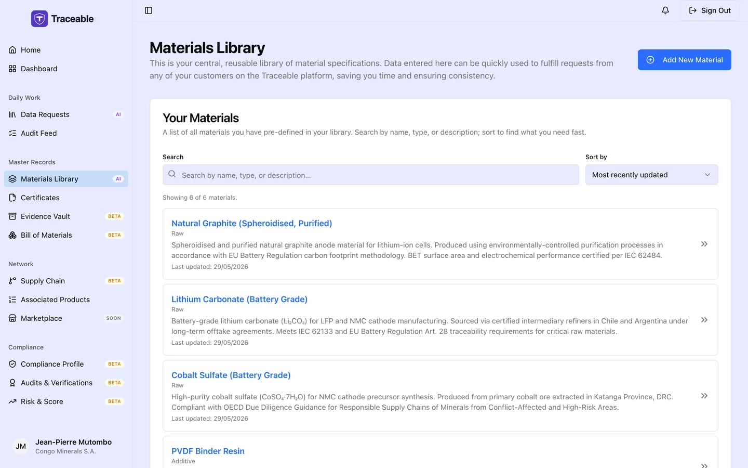Viewport: 748px width, 468px height.
Task: Open PVDF Binder Resin link
Action: click(x=208, y=451)
